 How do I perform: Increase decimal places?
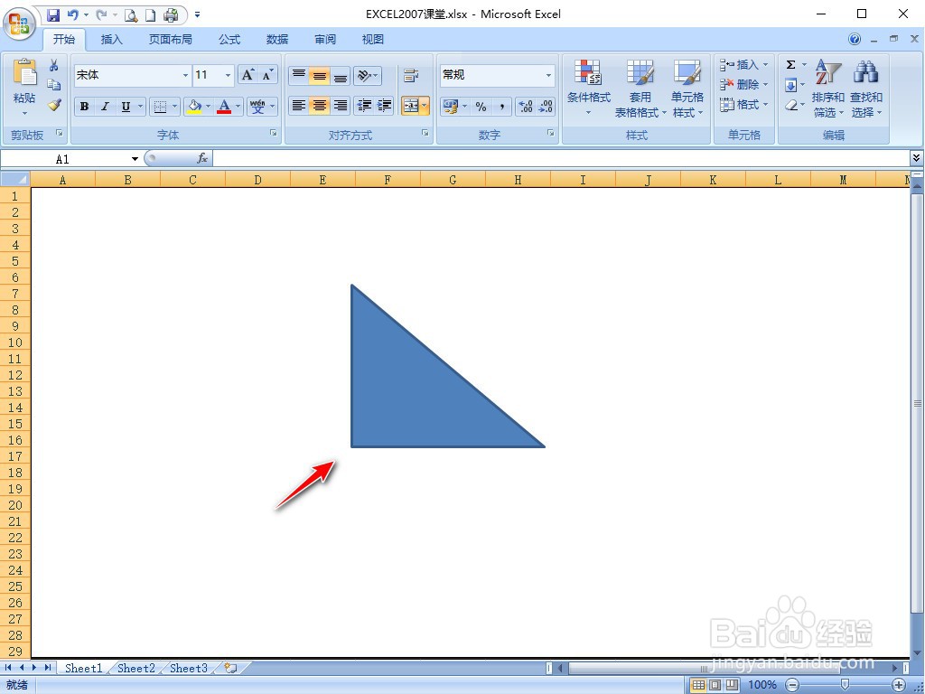click(526, 107)
